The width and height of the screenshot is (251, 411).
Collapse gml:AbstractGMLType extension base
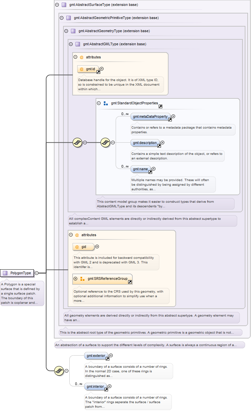71,44
